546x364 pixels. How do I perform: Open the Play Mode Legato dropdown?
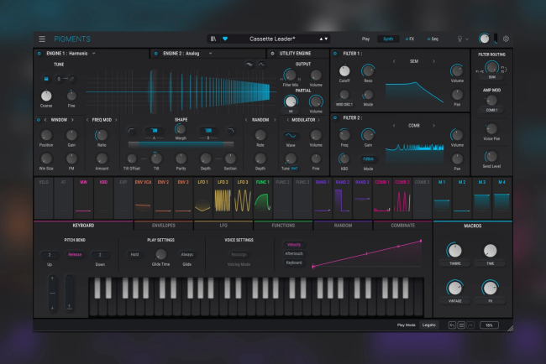(x=429, y=325)
